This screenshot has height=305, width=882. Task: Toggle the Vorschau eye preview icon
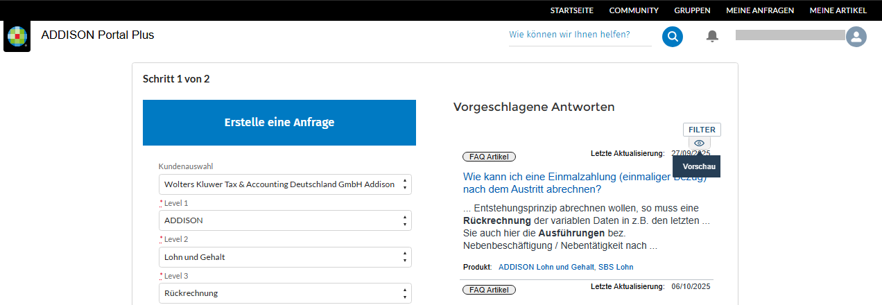point(699,143)
